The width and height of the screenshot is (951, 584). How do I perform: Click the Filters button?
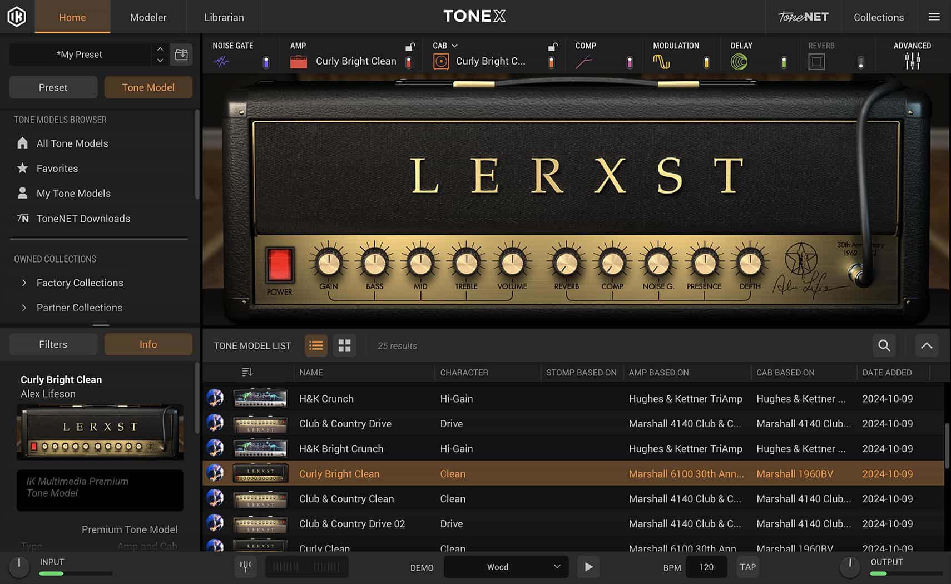pyautogui.click(x=53, y=344)
